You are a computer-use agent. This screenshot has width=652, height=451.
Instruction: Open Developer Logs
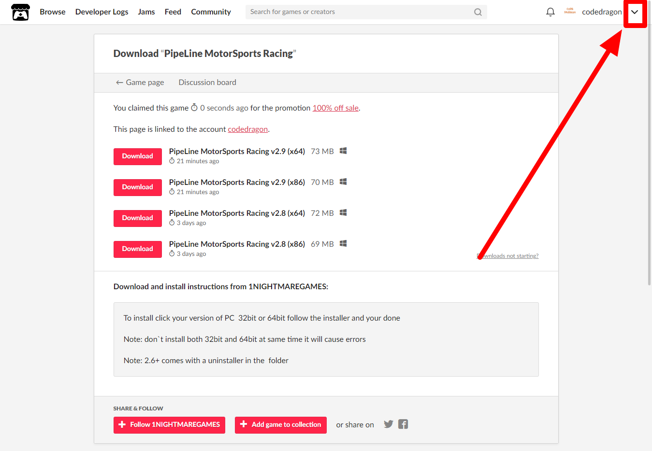pos(102,12)
